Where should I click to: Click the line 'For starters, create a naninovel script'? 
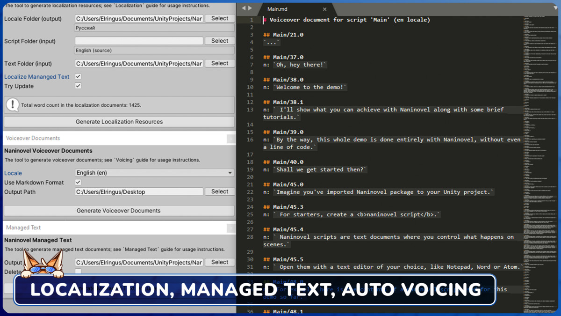point(352,214)
